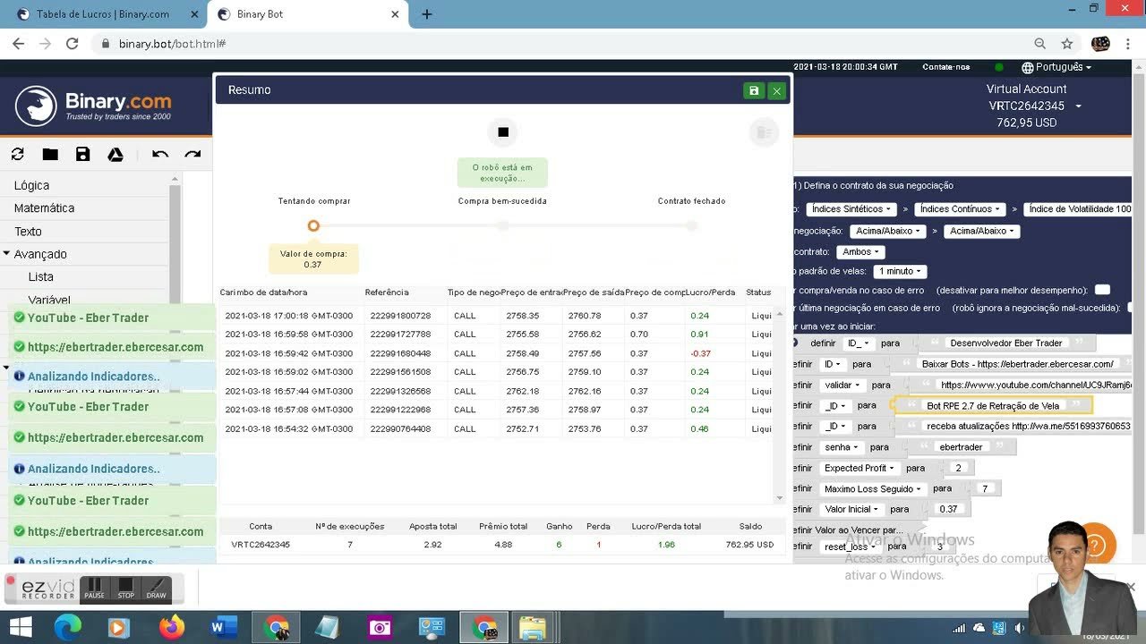Open the Índices Sintéticos dropdown
Screen dimensions: 1146x644
pos(851,208)
